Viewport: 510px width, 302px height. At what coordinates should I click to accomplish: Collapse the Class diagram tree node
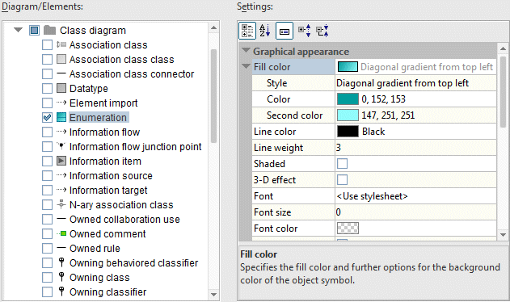19,30
